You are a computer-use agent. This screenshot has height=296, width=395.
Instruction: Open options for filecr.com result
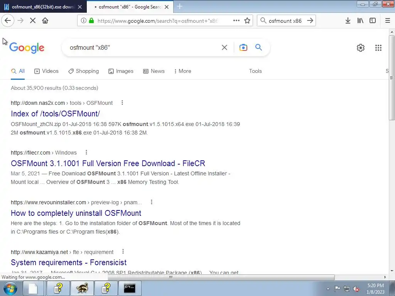coord(86,152)
